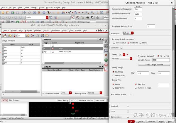Click the Cancel button in Choosing Analyses
Screen dimensions: 176x123
[x=141, y=122]
